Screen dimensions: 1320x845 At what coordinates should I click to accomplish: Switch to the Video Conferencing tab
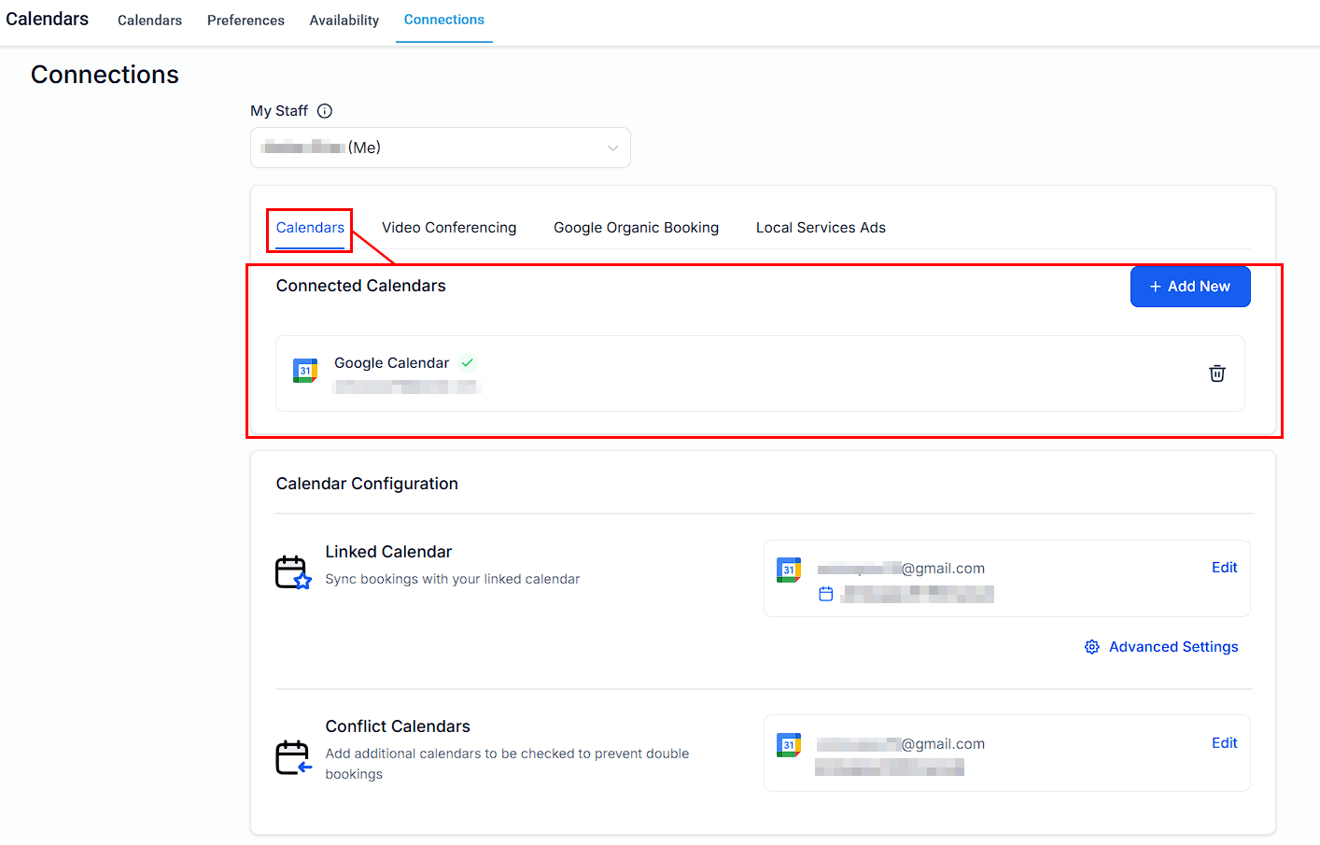pos(448,228)
